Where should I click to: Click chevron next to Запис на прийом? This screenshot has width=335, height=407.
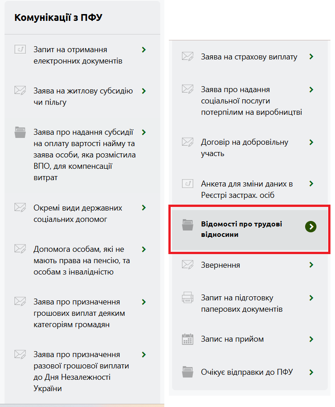311,339
